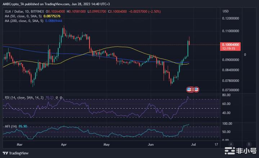Click the US flag economic event marker
259x158 pixels.
click(189, 89)
